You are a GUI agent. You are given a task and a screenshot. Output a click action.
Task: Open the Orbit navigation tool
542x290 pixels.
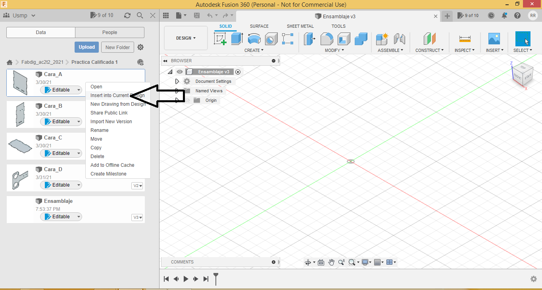point(308,262)
